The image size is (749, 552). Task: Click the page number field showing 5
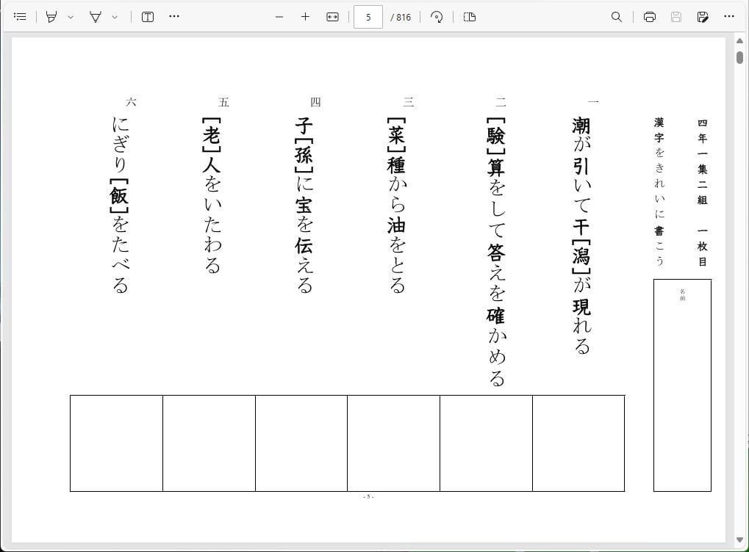click(x=368, y=17)
